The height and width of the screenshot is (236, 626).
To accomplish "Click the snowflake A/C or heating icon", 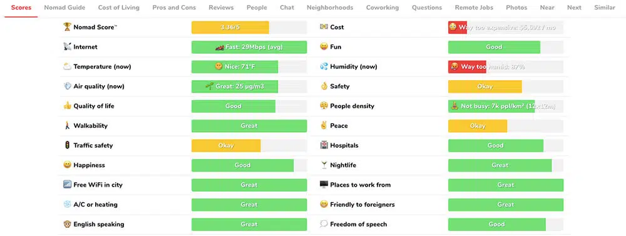I will tap(67, 205).
